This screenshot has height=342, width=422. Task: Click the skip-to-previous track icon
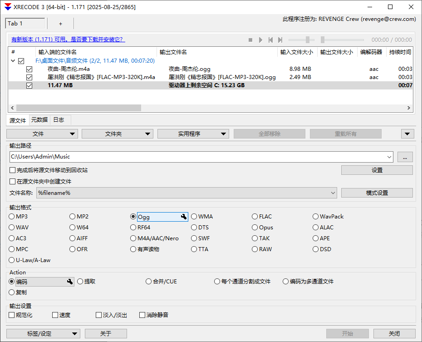click(x=271, y=40)
